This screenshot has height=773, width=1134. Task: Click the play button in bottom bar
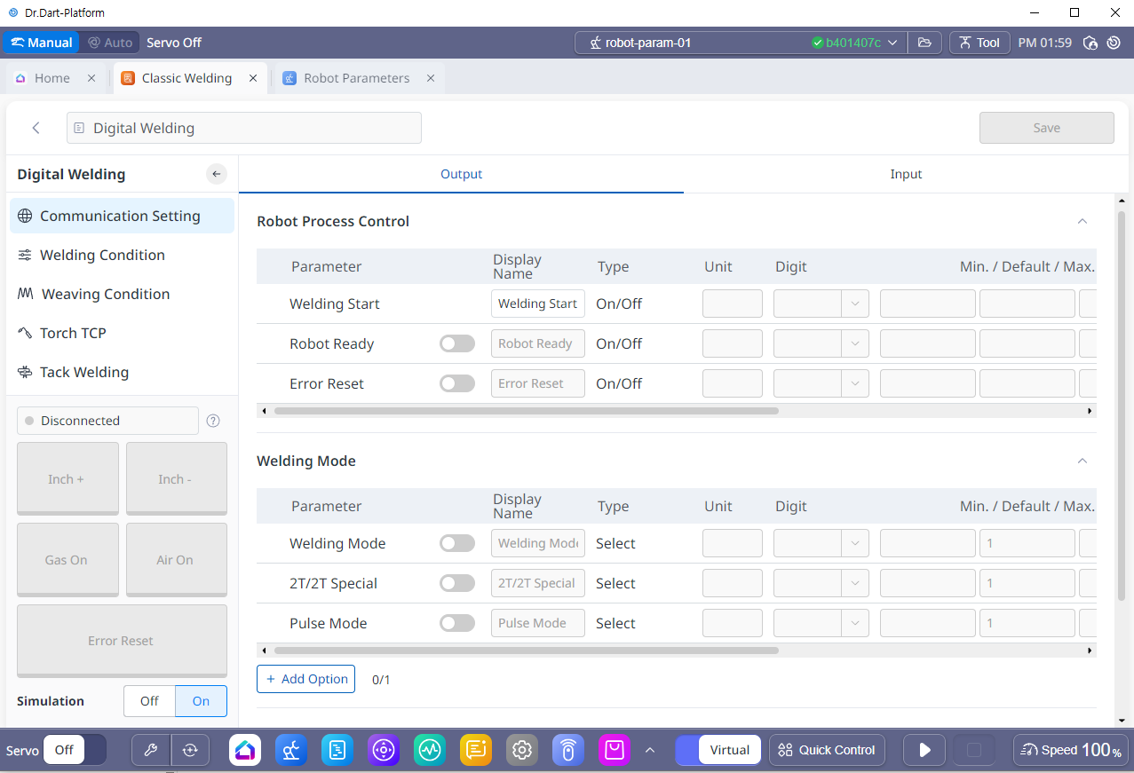[x=924, y=750]
